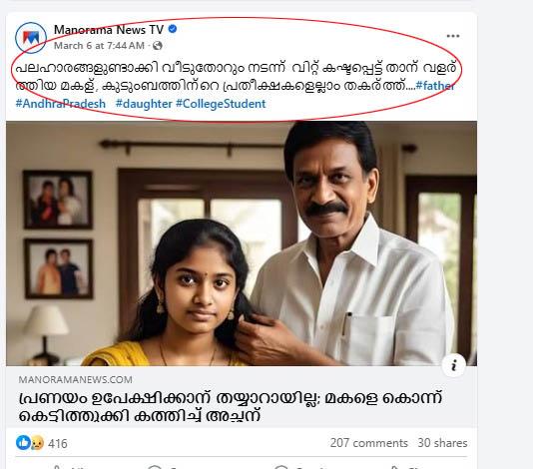Click the sad reaction emoji icon
Screen dimensions: 533x469
[x=37, y=443]
